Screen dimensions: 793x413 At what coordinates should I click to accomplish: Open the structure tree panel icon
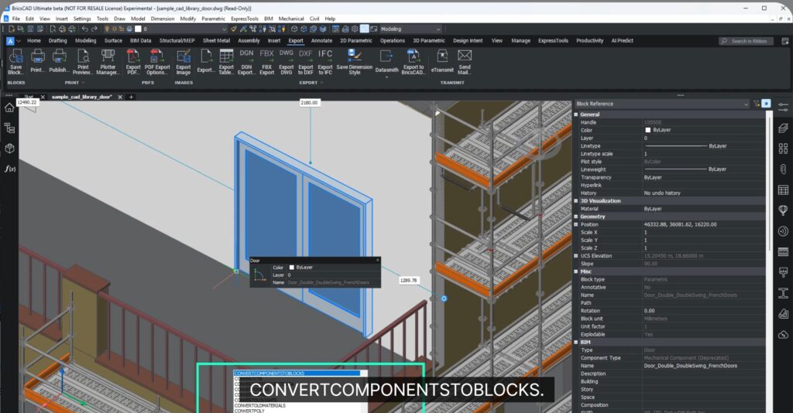[9, 128]
